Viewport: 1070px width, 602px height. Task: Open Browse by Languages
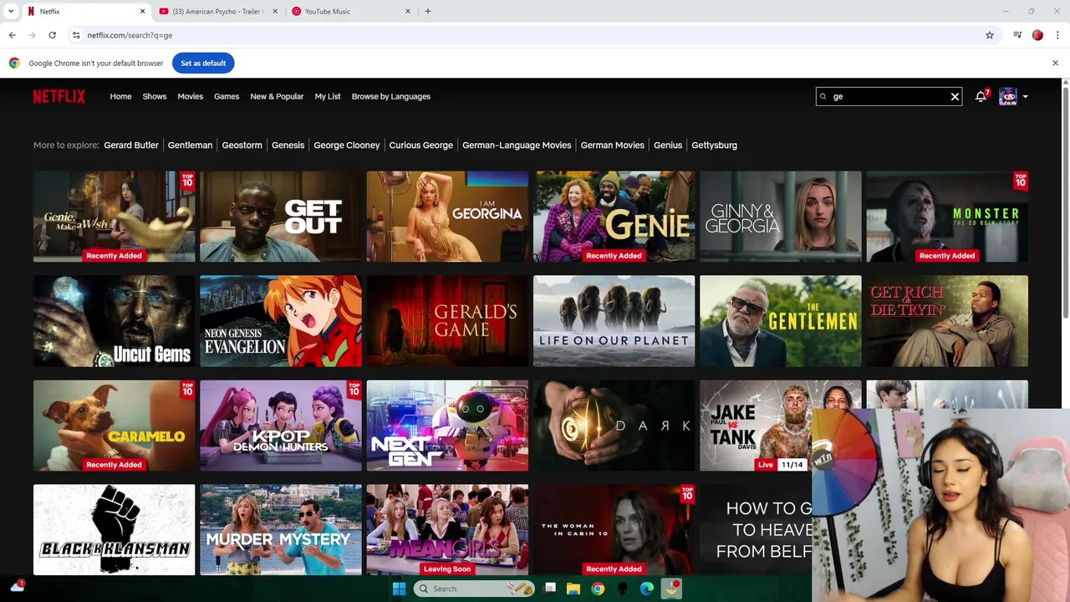coord(391,96)
